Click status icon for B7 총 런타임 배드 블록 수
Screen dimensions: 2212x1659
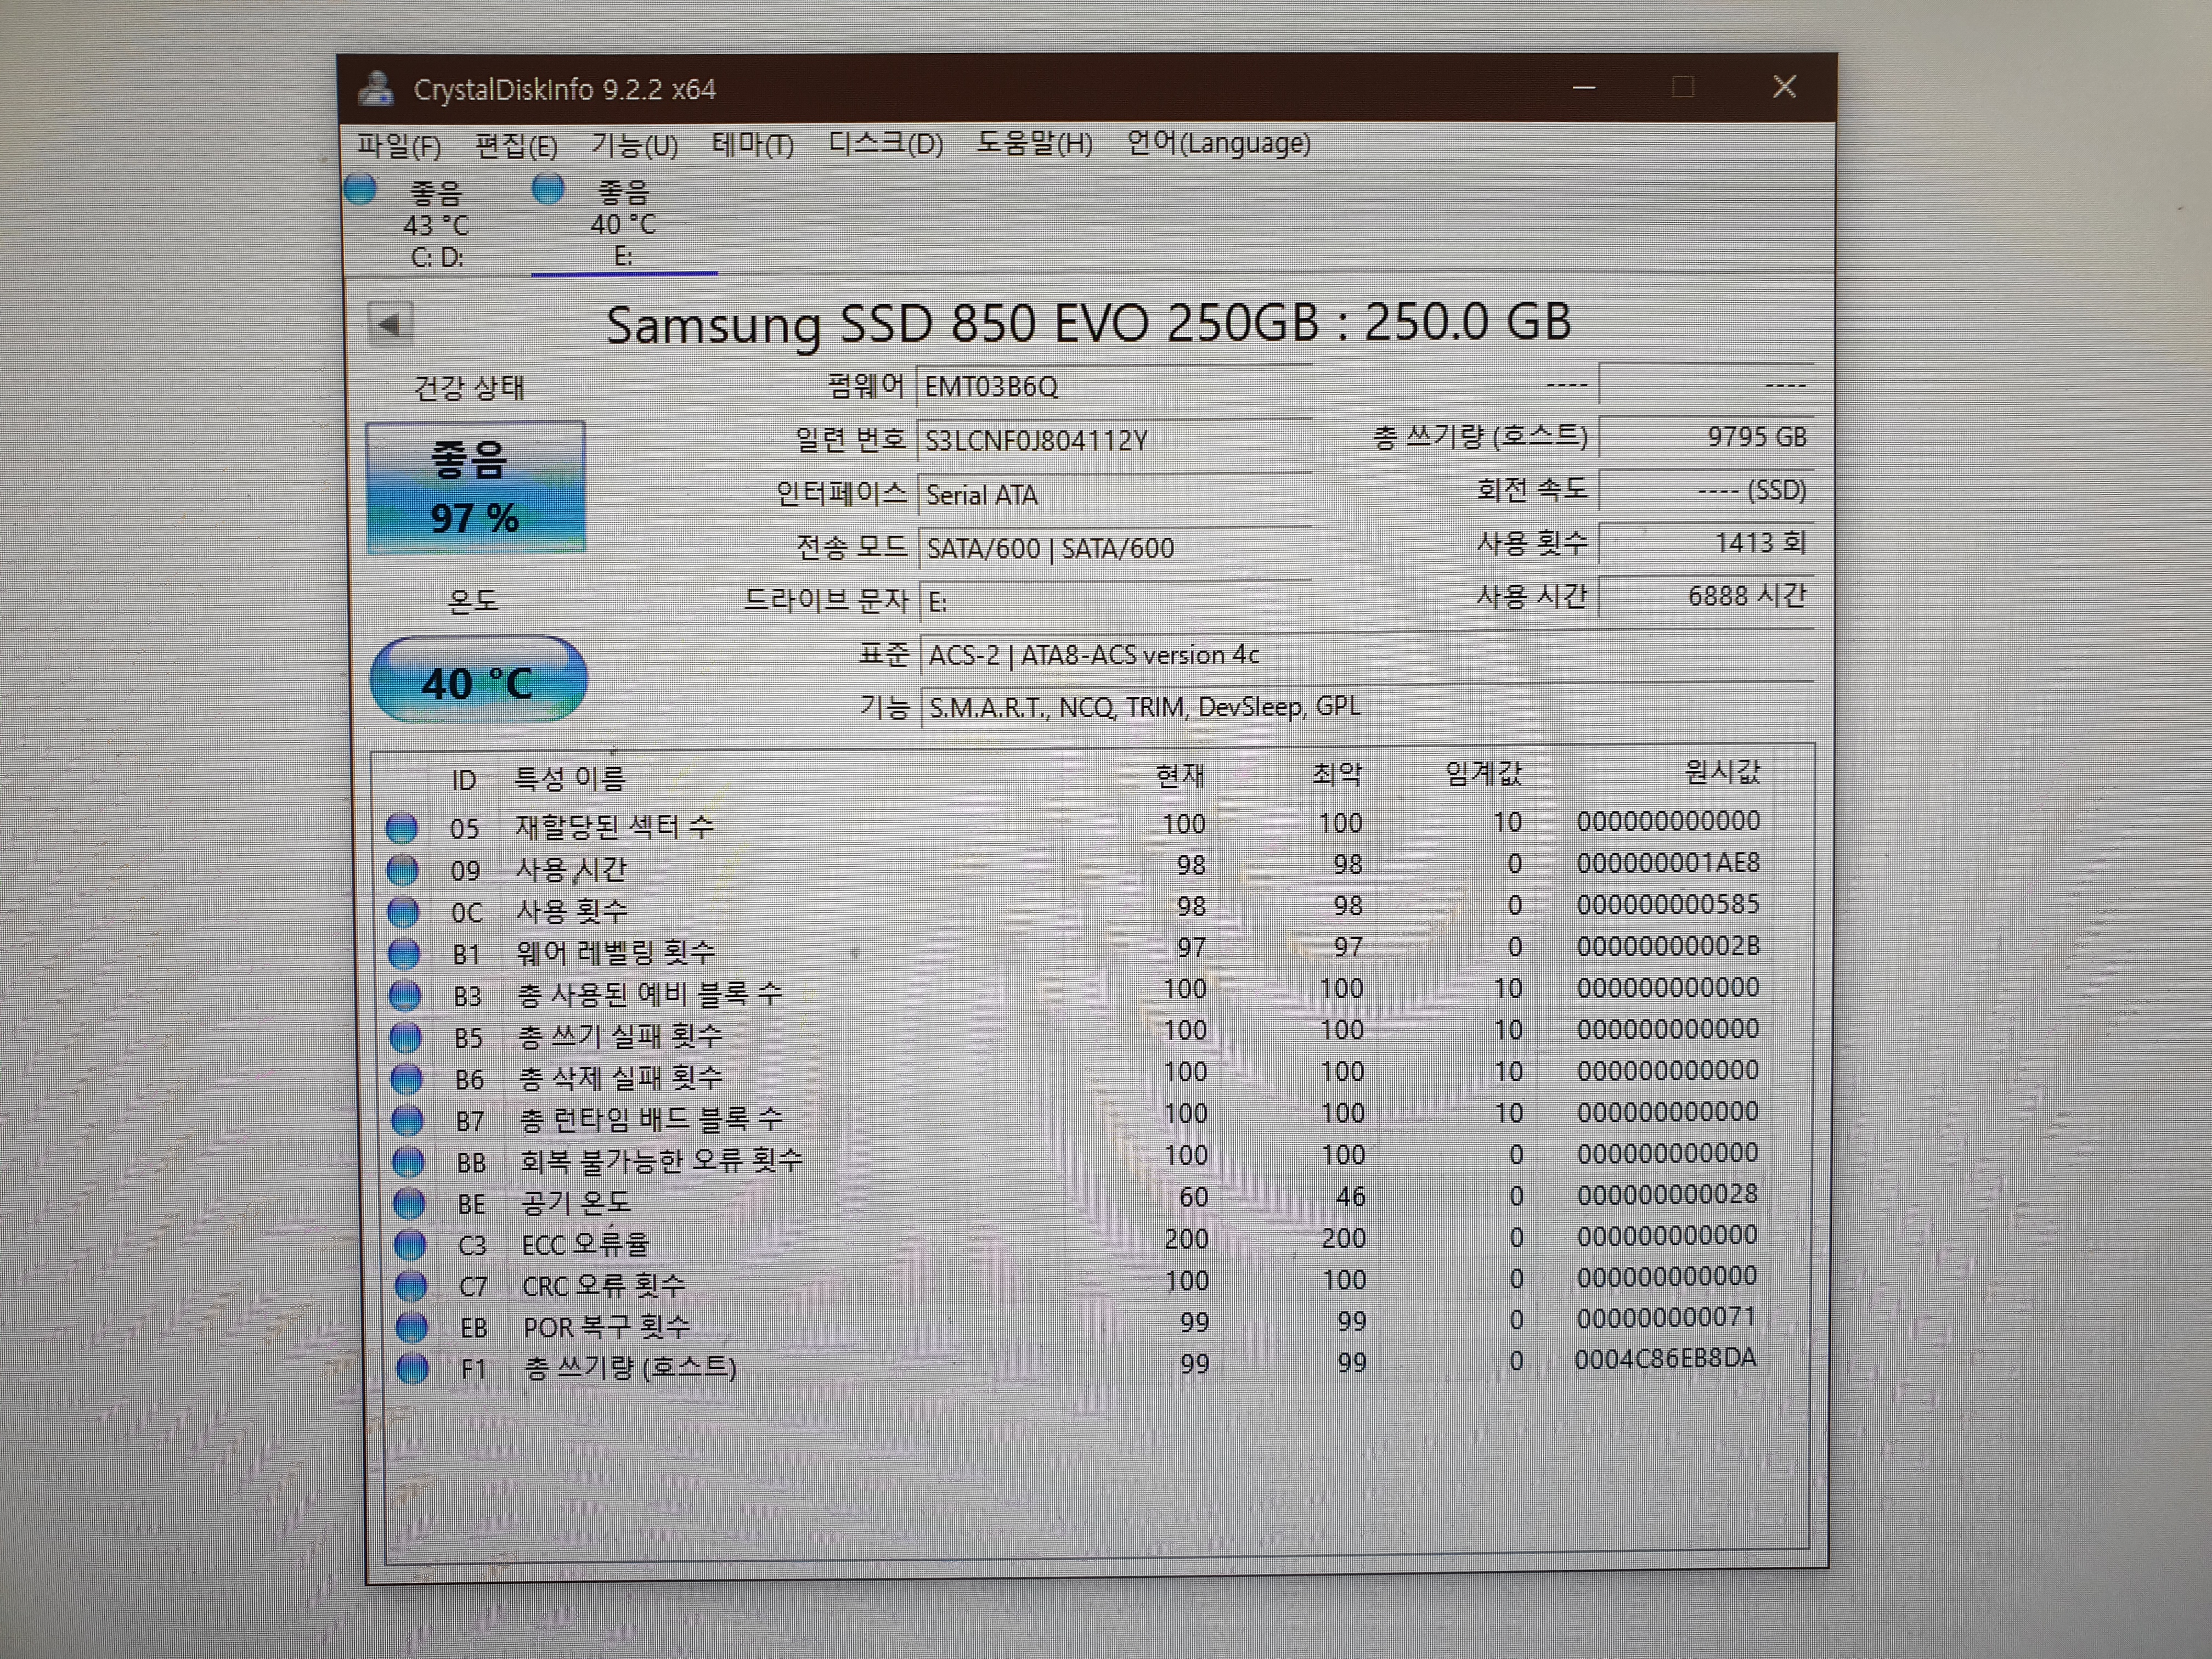pos(407,1121)
